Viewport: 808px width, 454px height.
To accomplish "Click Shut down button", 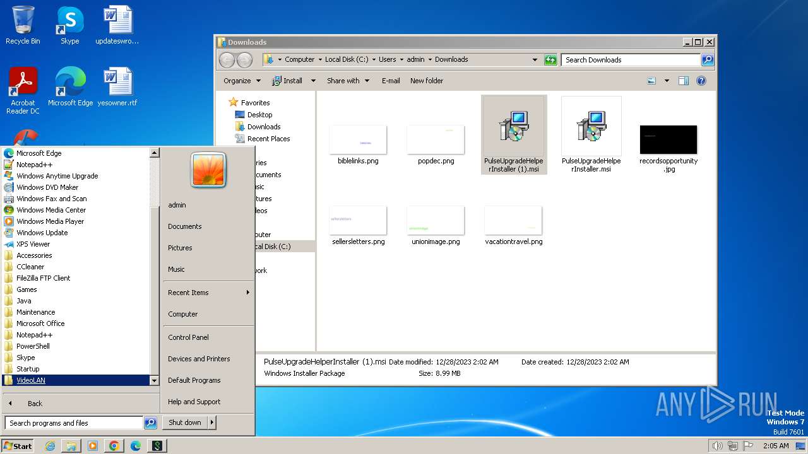I will 185,422.
